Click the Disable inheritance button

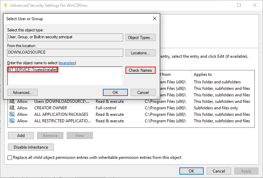point(31,147)
